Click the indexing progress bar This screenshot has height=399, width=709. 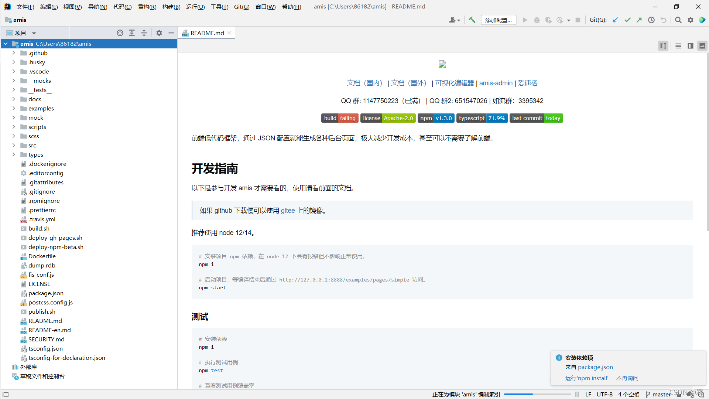537,395
